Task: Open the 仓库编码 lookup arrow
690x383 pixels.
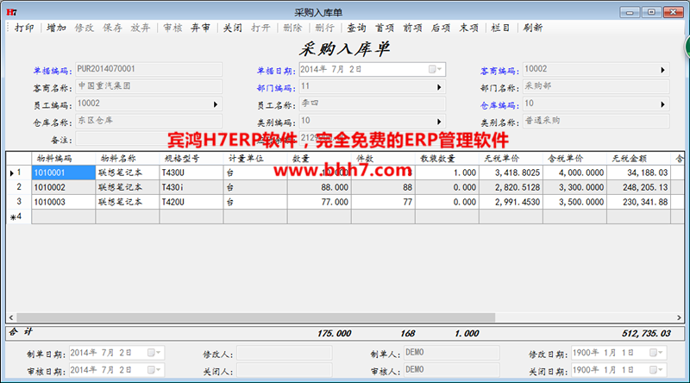Action: coord(662,104)
